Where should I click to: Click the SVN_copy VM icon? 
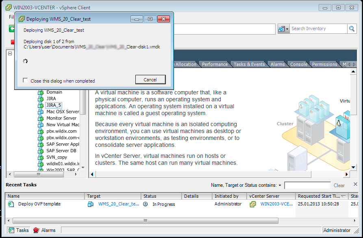point(41,157)
